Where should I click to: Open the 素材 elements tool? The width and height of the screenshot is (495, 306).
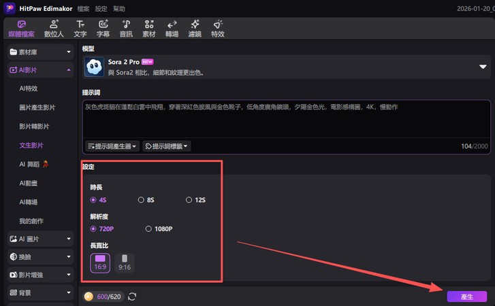[149, 29]
